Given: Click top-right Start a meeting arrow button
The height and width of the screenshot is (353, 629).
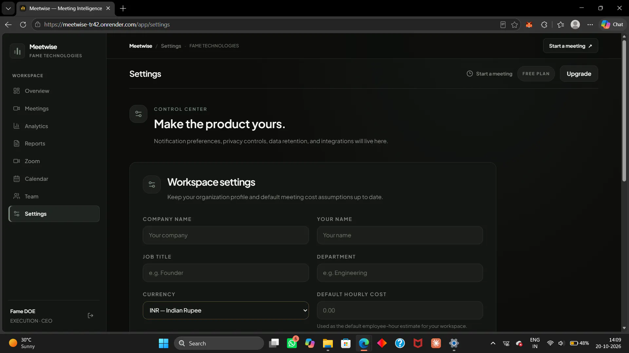Looking at the screenshot, I should [x=570, y=46].
